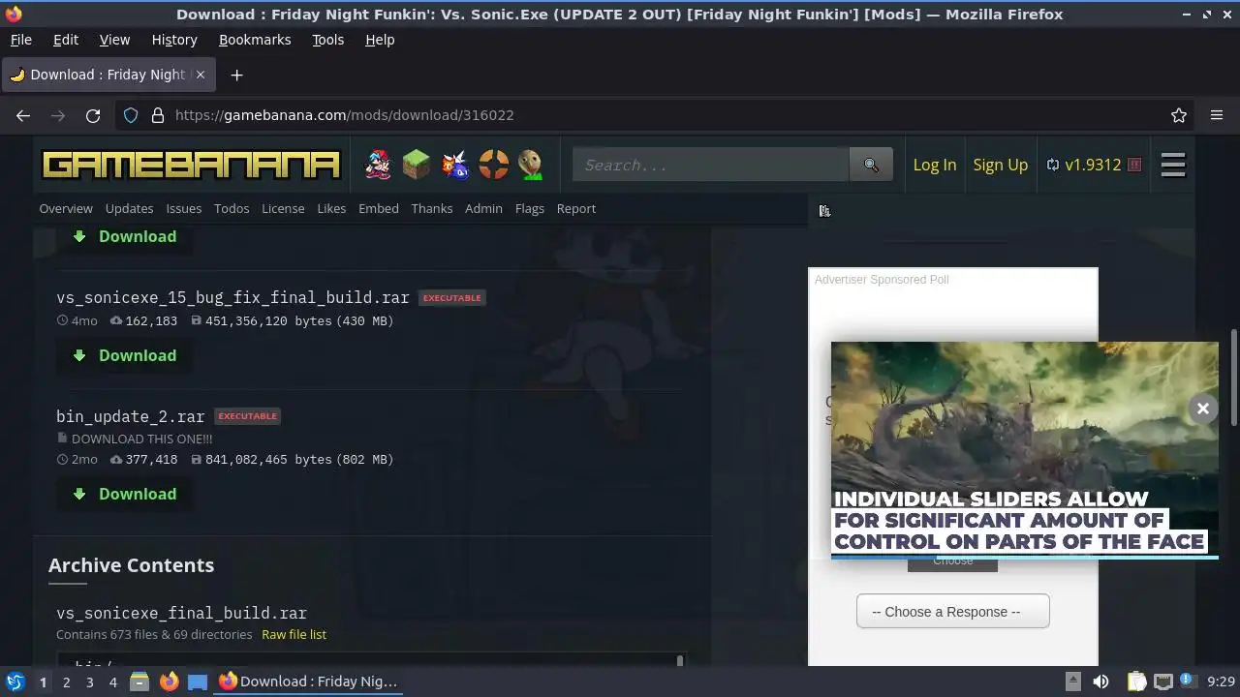Click the Sign Up link
The image size is (1240, 697).
(x=1000, y=165)
